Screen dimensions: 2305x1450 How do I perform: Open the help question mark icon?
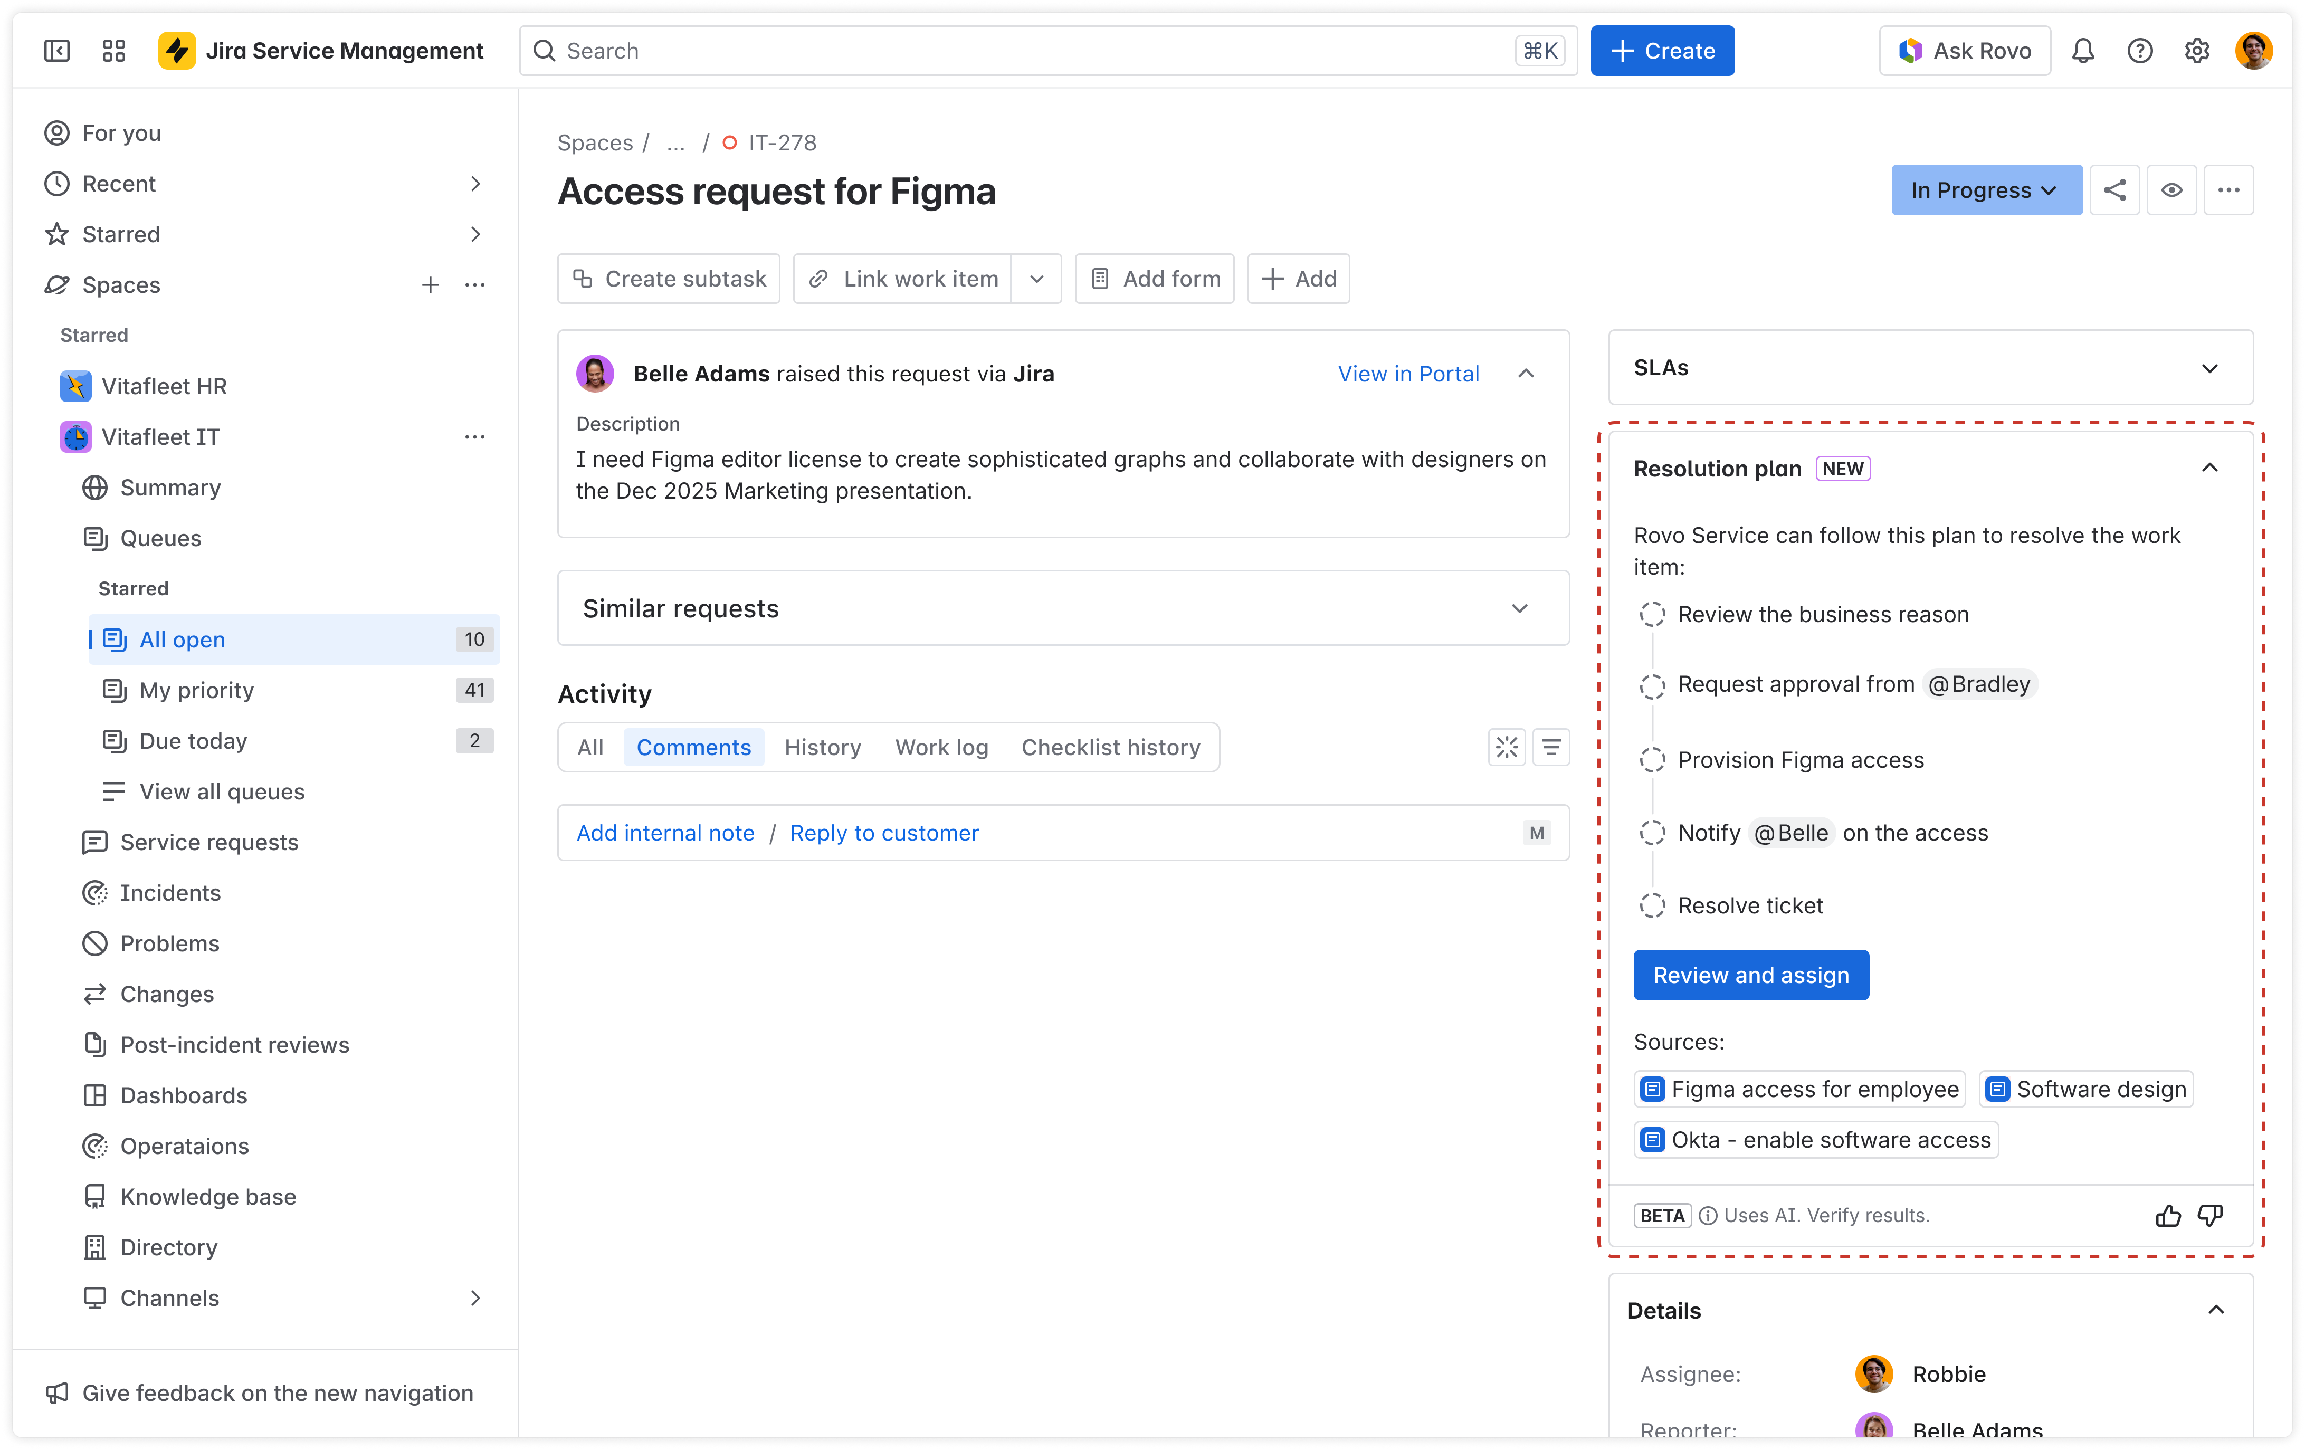(x=2139, y=51)
